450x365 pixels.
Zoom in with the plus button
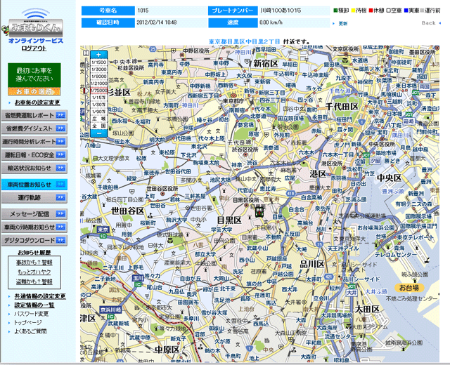click(98, 55)
